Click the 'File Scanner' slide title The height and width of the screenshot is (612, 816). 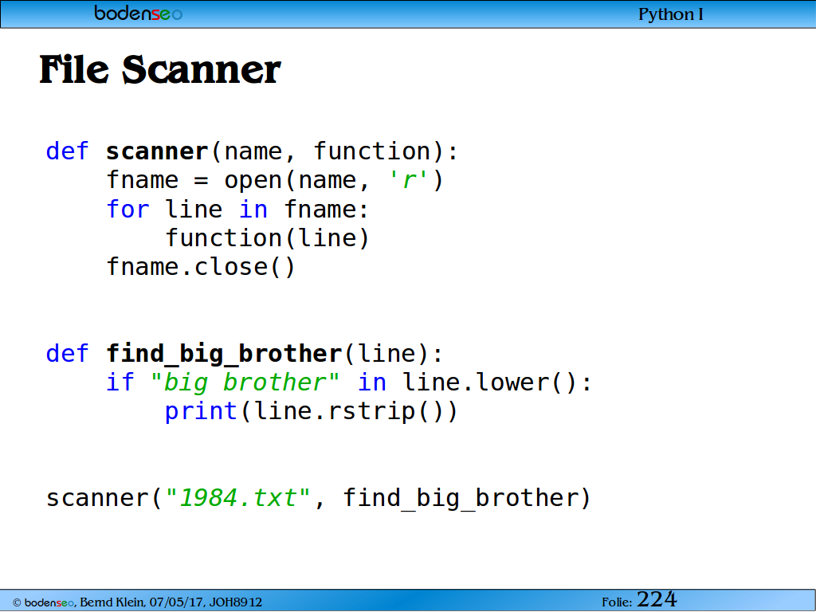[x=159, y=69]
